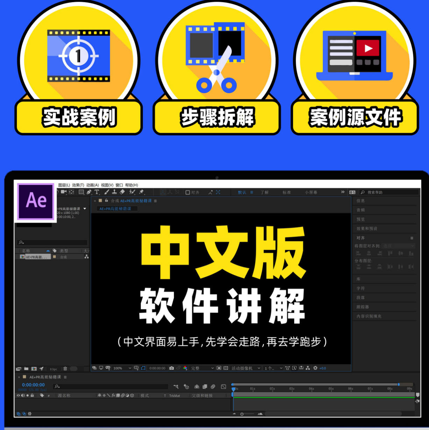Screen dimensions: 429x430
Task: Select the Horizontal Type tool
Action: (x=97, y=192)
